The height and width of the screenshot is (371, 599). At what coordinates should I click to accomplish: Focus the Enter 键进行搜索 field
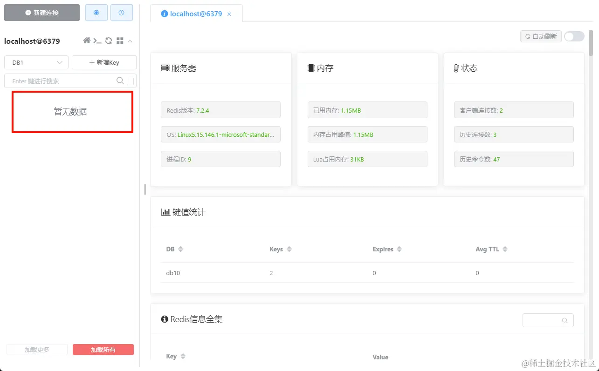[70, 81]
